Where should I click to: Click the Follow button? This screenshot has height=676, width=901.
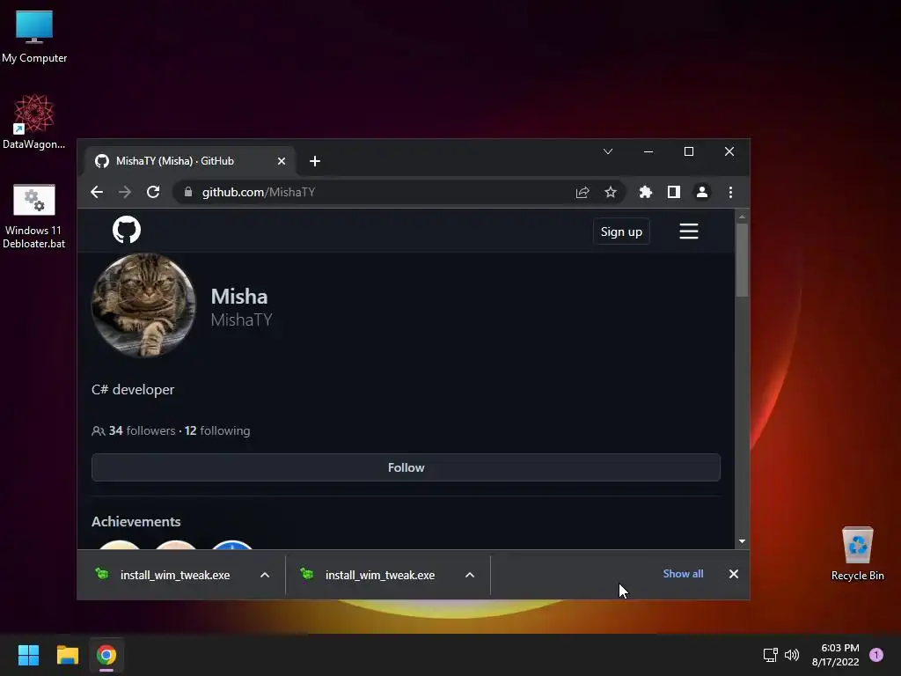[x=406, y=467]
